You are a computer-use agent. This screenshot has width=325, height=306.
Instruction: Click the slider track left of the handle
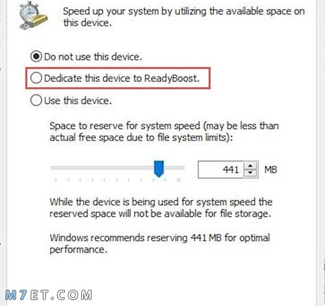(x=102, y=167)
